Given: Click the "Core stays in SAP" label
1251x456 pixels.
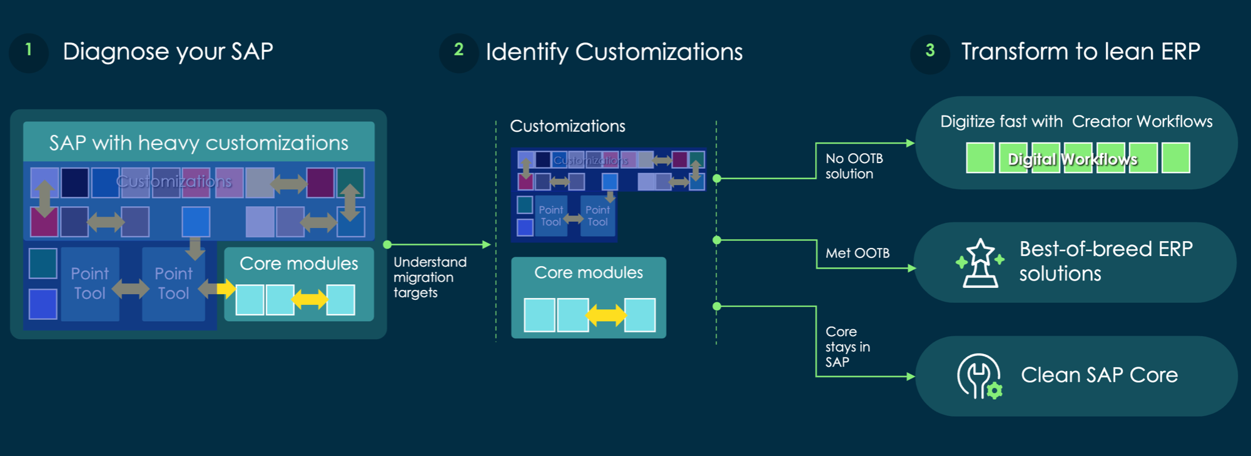Looking at the screenshot, I should tap(847, 347).
